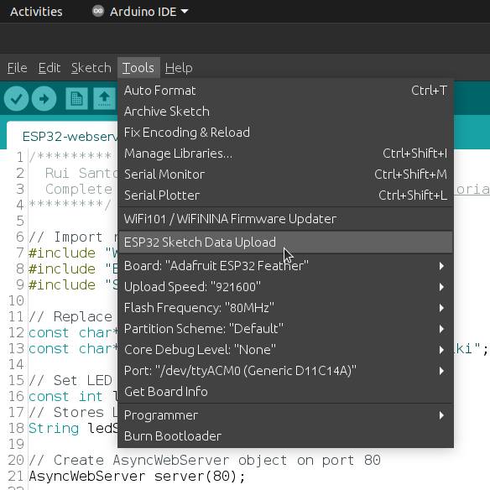Screen dimensions: 490x490
Task: Select Get Board Info
Action: point(285,392)
